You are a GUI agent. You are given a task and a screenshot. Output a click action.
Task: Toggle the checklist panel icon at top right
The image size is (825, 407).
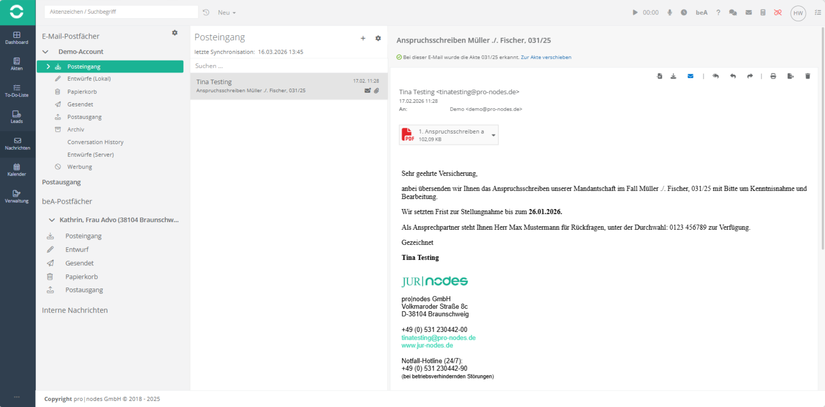(x=818, y=13)
